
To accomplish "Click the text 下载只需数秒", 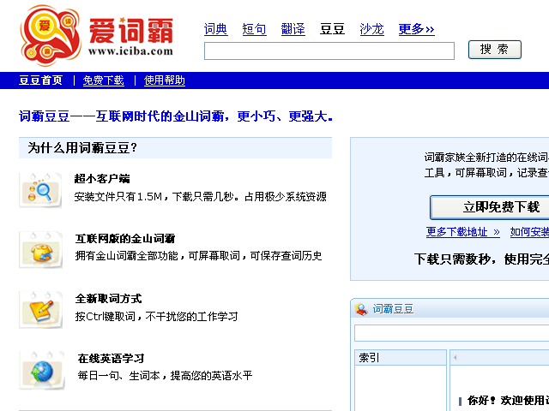I will pyautogui.click(x=452, y=259).
